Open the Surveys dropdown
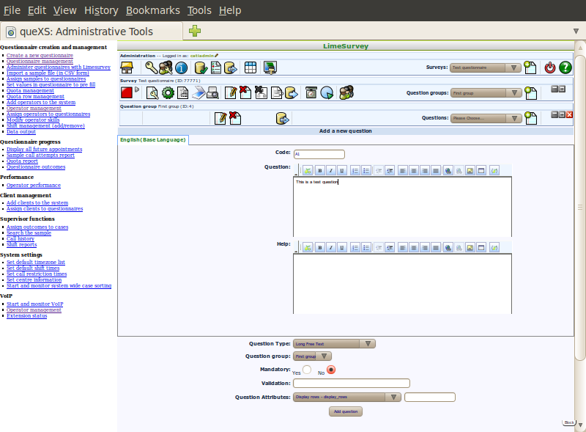The image size is (586, 432). tap(486, 67)
